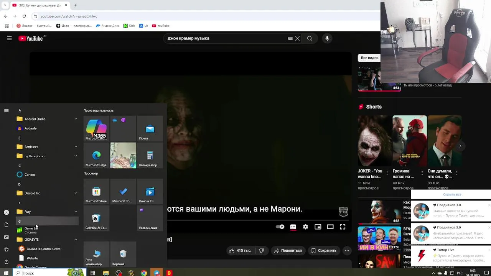Launch Audacity from the Start menu

(x=47, y=128)
